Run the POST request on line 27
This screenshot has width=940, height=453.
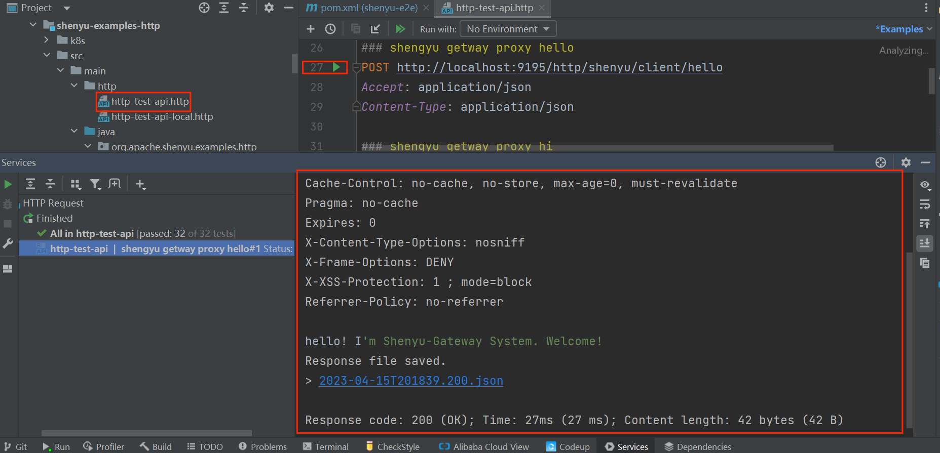pyautogui.click(x=336, y=67)
